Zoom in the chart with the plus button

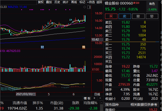coord(94,98)
